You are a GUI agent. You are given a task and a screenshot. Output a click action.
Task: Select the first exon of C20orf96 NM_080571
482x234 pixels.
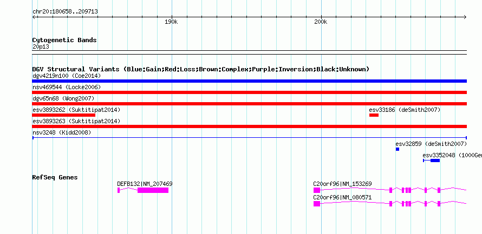[317, 204]
